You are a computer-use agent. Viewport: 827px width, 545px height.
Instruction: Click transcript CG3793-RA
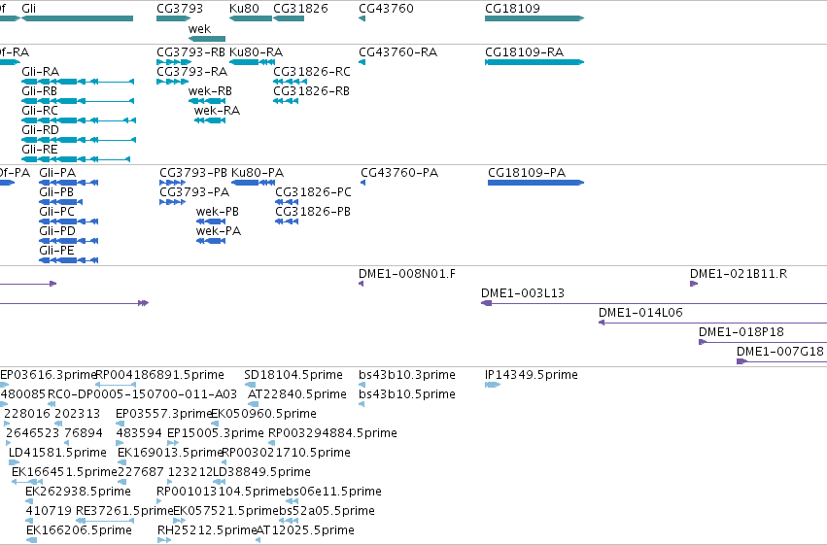tap(172, 82)
